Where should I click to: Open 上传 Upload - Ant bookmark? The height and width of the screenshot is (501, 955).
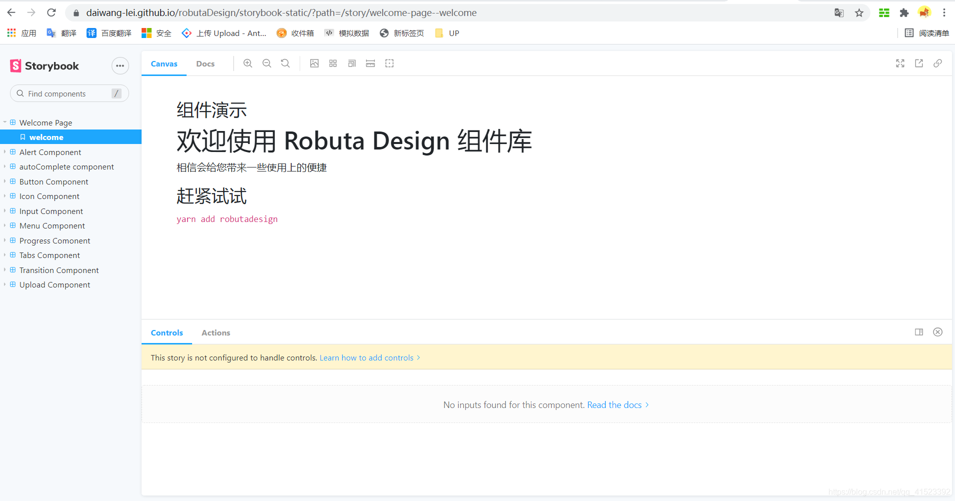point(224,33)
